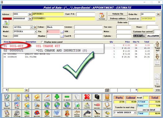Click the License input field

[x=88, y=27]
